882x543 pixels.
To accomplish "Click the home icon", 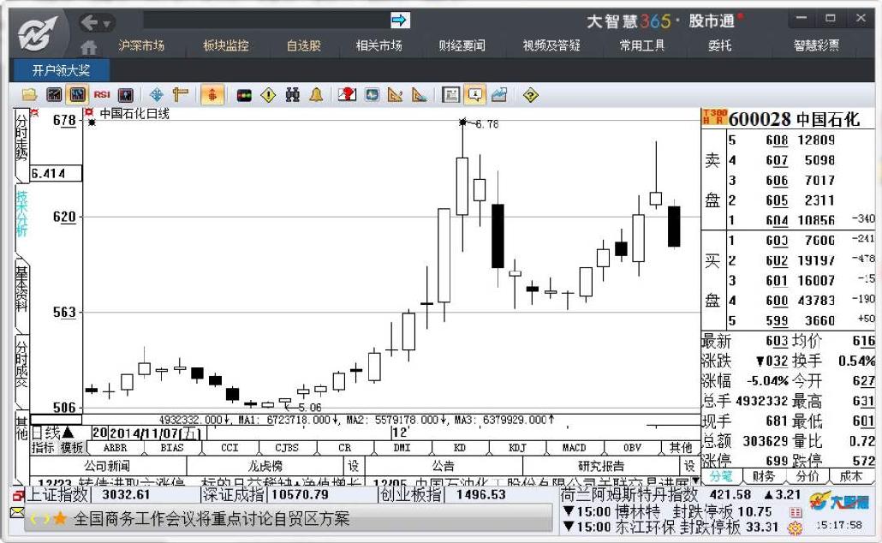I will [x=88, y=47].
